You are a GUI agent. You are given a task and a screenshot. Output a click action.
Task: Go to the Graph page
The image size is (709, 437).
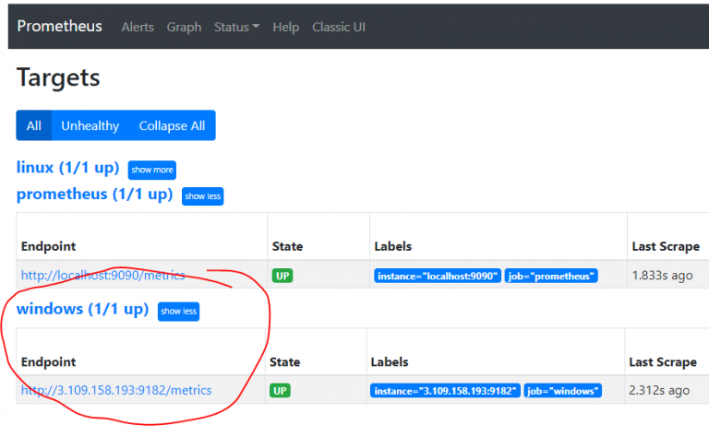tap(184, 27)
